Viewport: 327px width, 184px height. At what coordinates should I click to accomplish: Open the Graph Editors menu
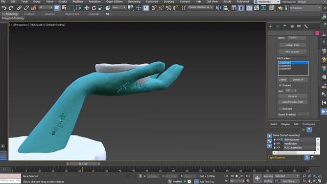pos(114,2)
